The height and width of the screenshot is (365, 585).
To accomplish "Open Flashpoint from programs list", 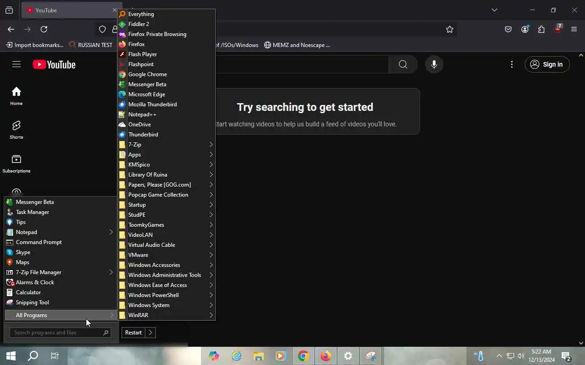I will point(166,64).
